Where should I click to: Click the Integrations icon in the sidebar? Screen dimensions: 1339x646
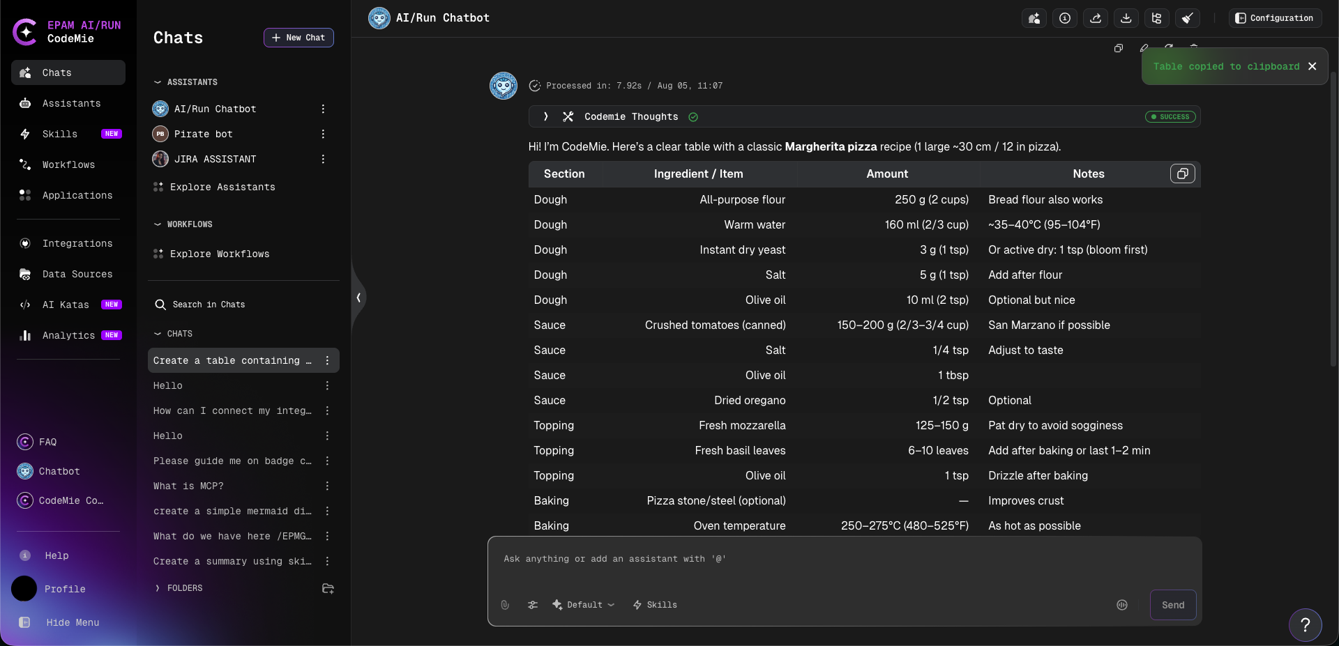25,243
